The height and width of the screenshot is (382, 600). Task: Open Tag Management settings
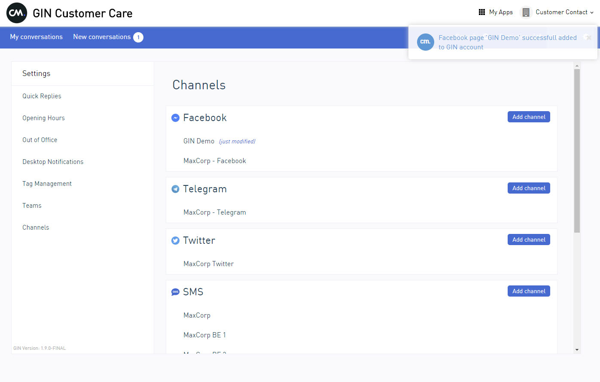47,184
